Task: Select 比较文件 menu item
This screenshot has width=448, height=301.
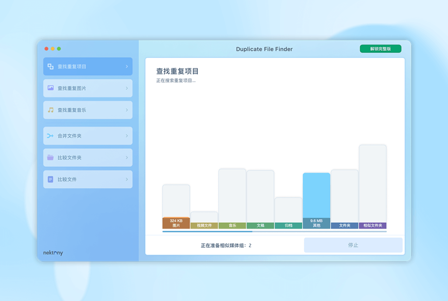Action: tap(87, 179)
